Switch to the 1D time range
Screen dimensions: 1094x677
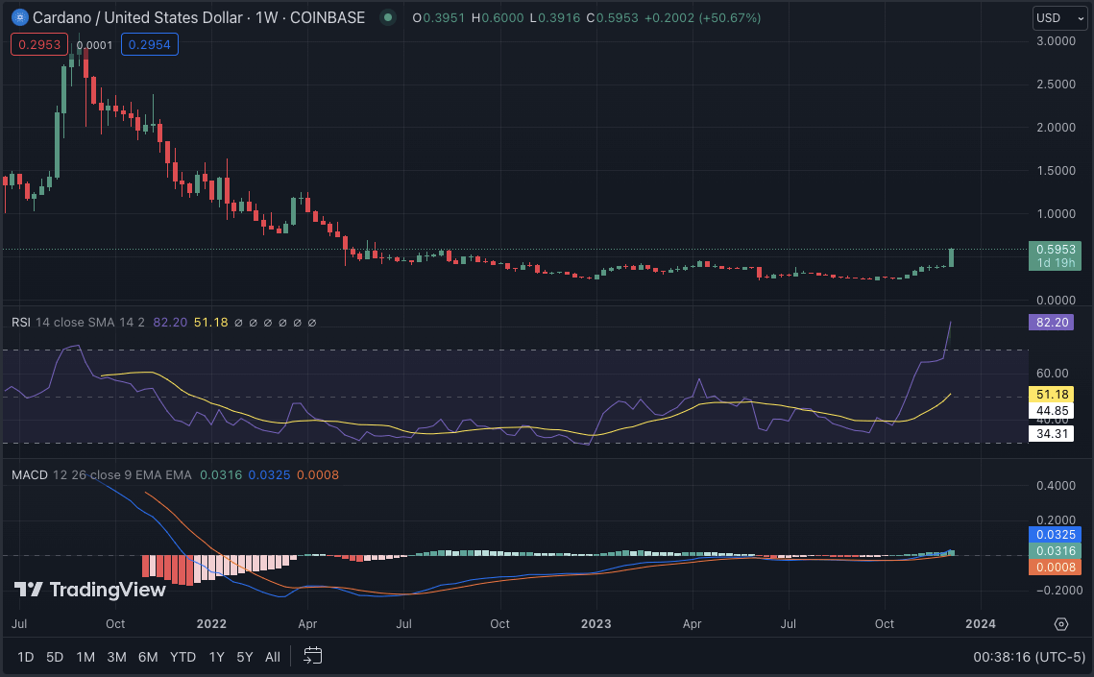pos(26,657)
